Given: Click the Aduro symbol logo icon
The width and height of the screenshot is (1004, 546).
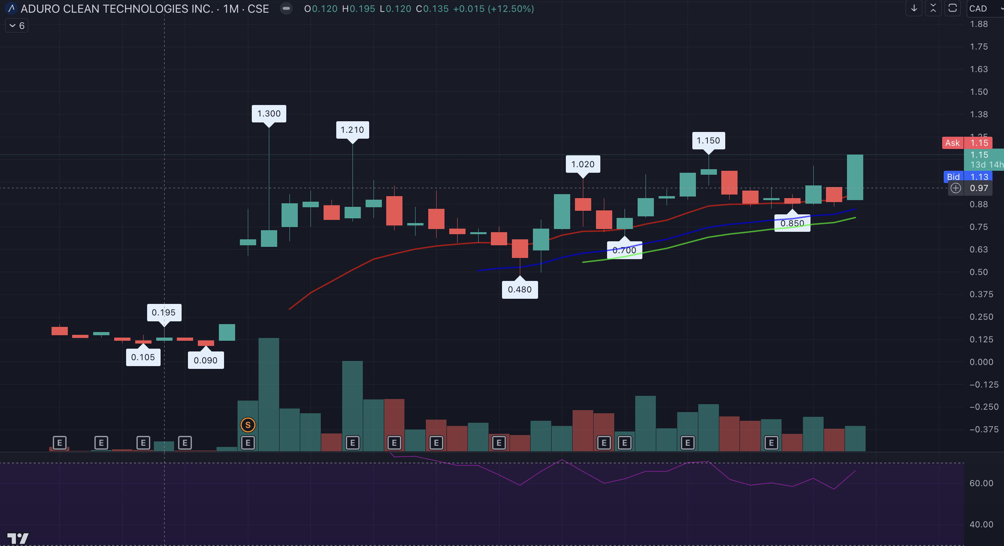Looking at the screenshot, I should (11, 8).
